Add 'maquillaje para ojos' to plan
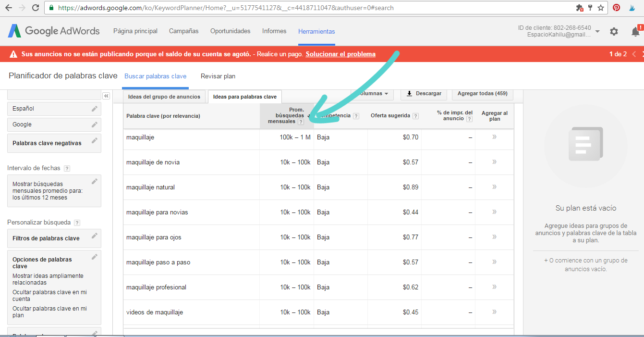This screenshot has height=337, width=644. point(494,237)
